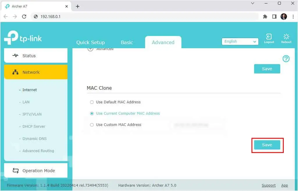Switch to the Basic tab
The width and height of the screenshot is (298, 191).
point(127,42)
